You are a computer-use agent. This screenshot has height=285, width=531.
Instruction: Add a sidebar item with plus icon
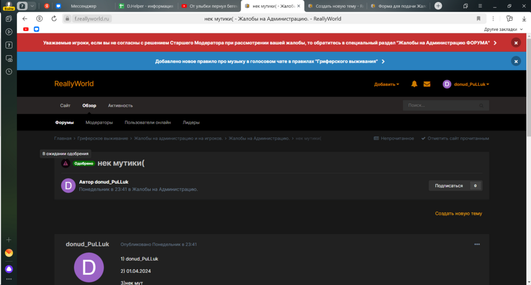(9, 240)
